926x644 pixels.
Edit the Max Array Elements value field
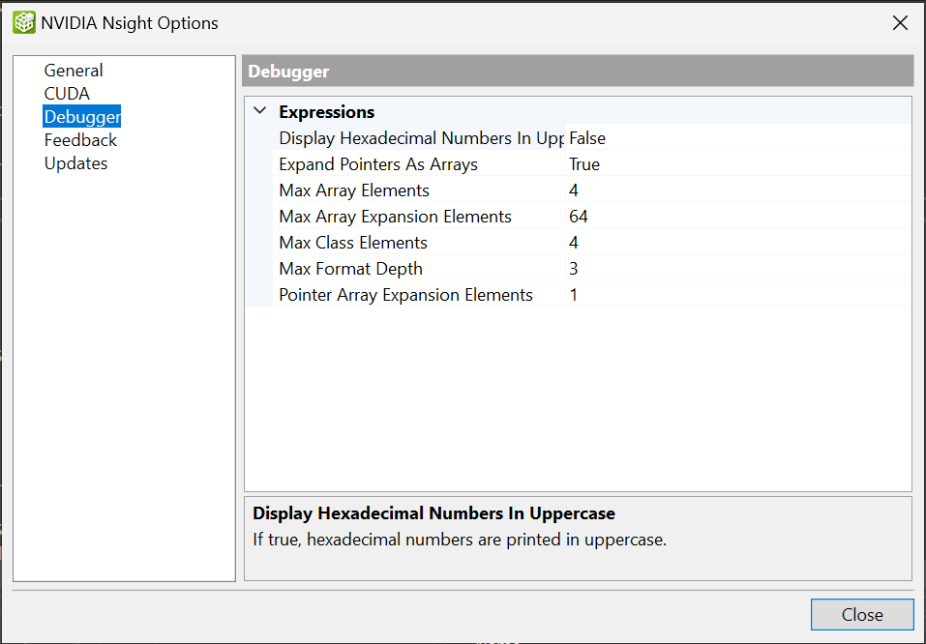pos(735,190)
